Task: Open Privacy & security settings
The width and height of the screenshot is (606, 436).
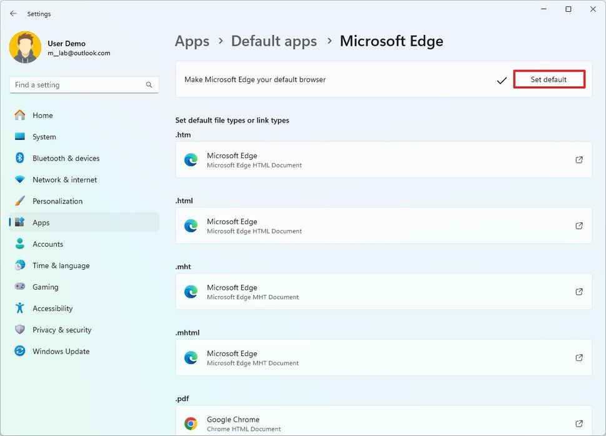Action: tap(62, 330)
